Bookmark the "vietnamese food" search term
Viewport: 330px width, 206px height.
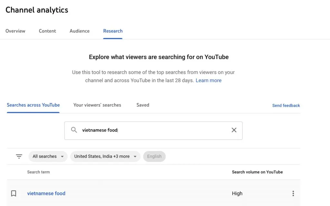coord(13,193)
